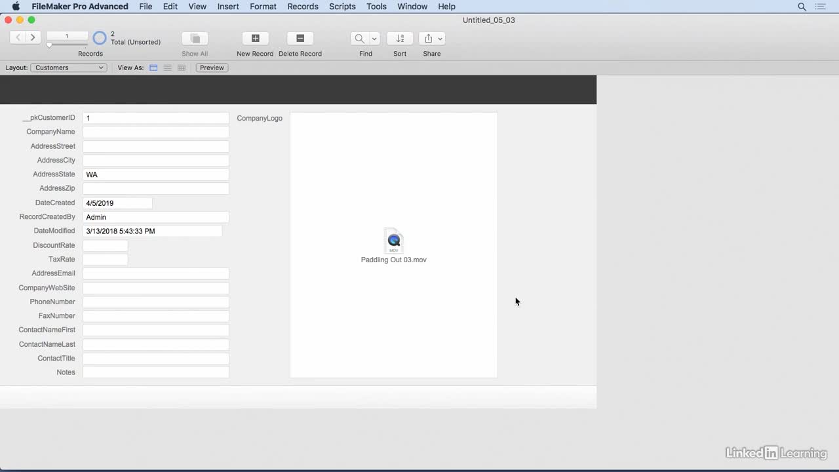Click the CompanyWebSite field
839x472 pixels.
pos(155,288)
